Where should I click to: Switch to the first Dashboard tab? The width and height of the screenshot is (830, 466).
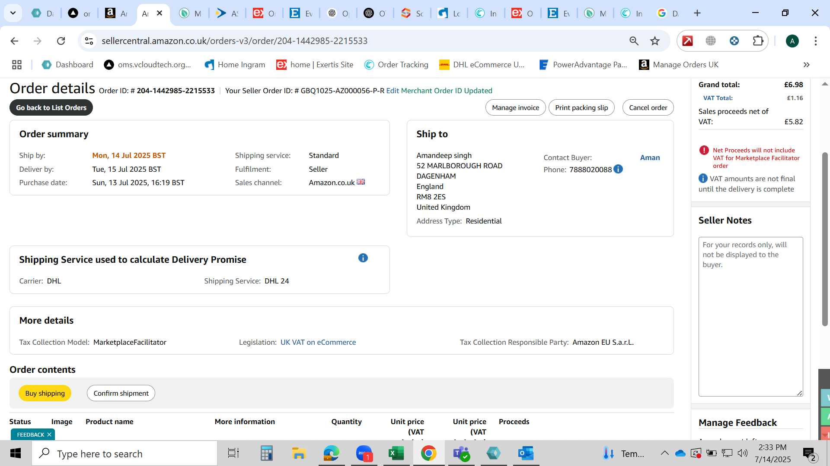[x=42, y=13]
